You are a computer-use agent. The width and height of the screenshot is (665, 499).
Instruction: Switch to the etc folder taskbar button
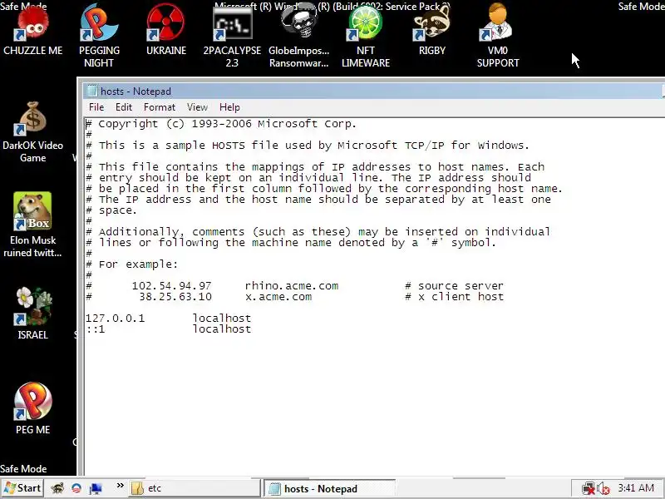(x=195, y=488)
